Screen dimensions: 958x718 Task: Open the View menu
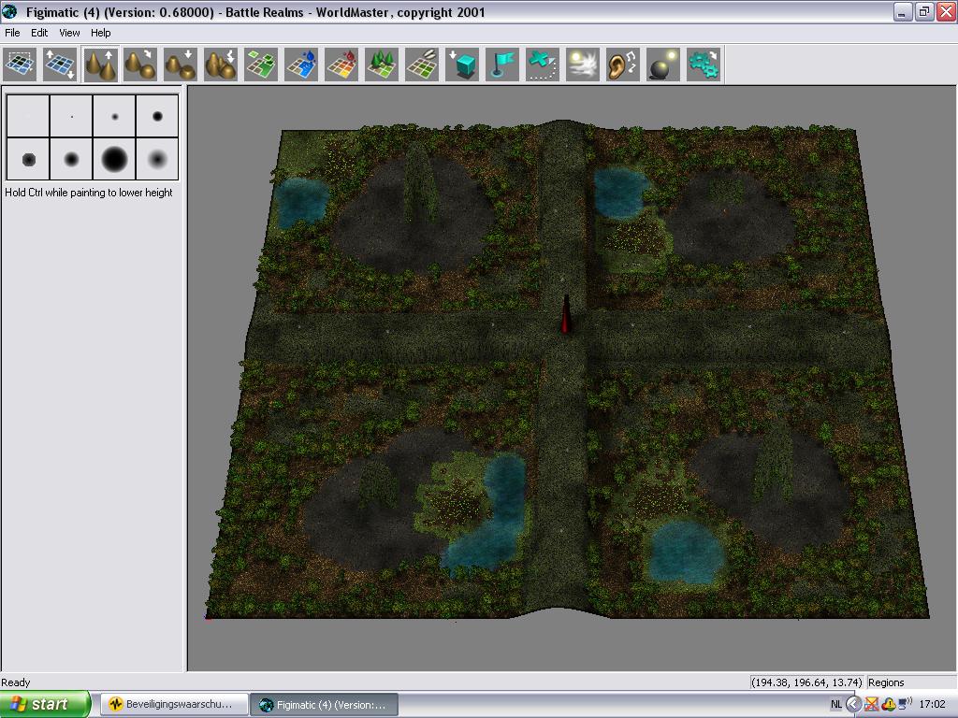(x=69, y=33)
